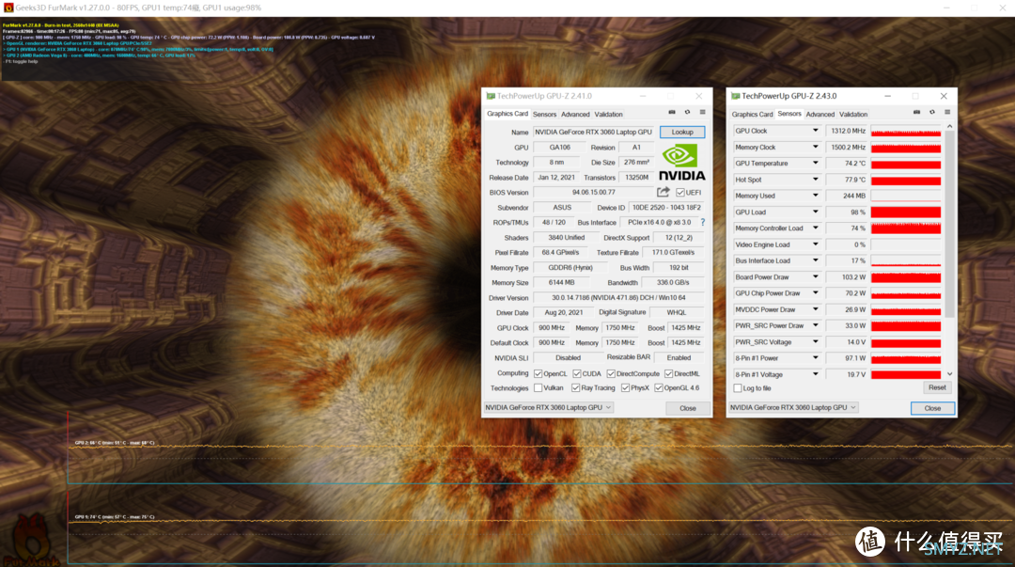Click the refresh icon in GPU-Z 2.41.0

click(687, 113)
